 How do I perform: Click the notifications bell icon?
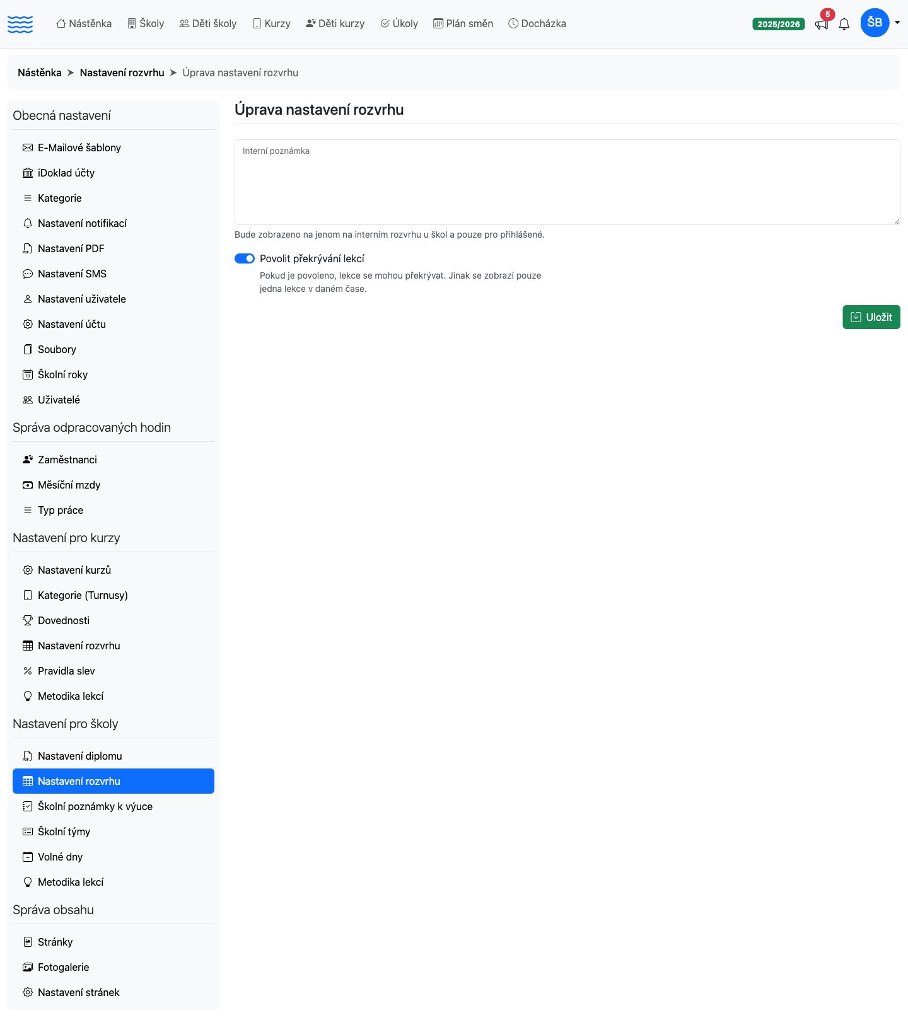[x=844, y=25]
